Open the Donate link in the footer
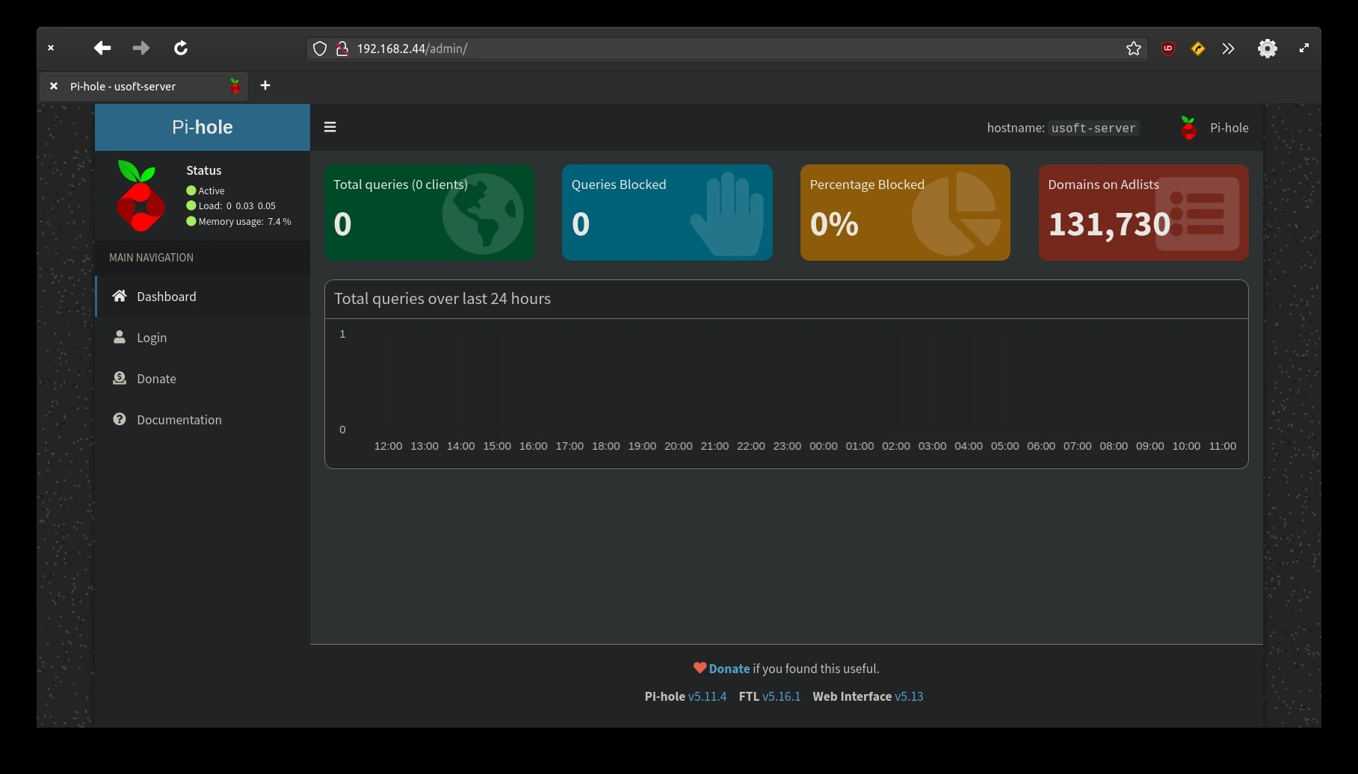The height and width of the screenshot is (774, 1358). [728, 668]
